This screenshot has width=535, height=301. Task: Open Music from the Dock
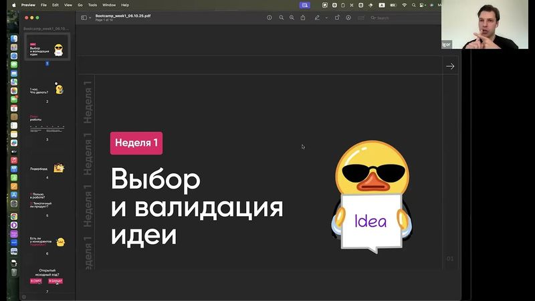coord(14,161)
